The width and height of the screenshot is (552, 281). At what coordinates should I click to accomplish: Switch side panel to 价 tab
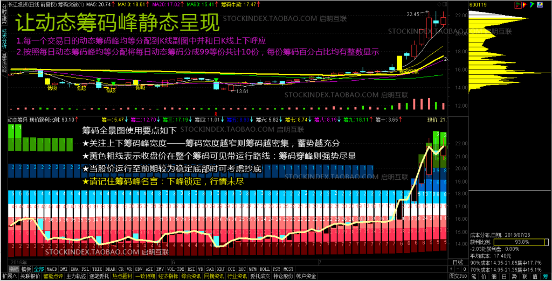484,277
